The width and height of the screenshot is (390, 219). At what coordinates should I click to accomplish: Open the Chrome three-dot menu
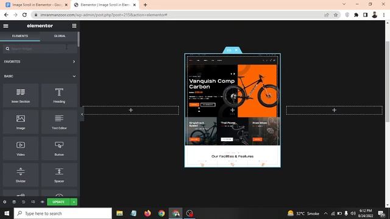click(x=384, y=15)
